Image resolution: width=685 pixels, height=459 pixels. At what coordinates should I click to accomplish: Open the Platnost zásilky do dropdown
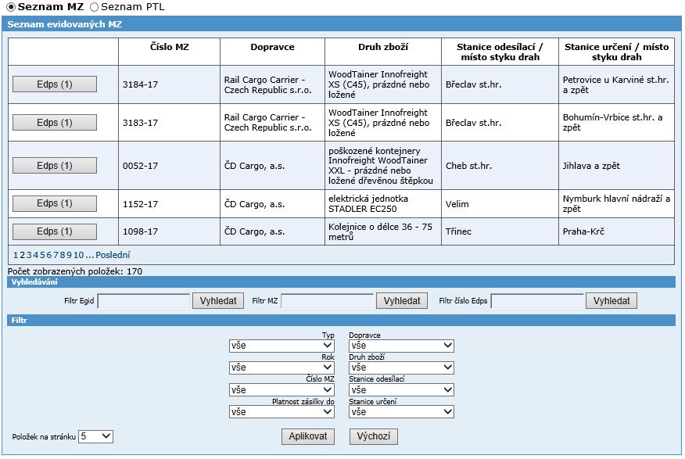click(x=282, y=412)
